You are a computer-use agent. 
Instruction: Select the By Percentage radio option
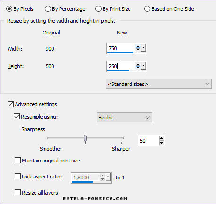(x=65, y=9)
